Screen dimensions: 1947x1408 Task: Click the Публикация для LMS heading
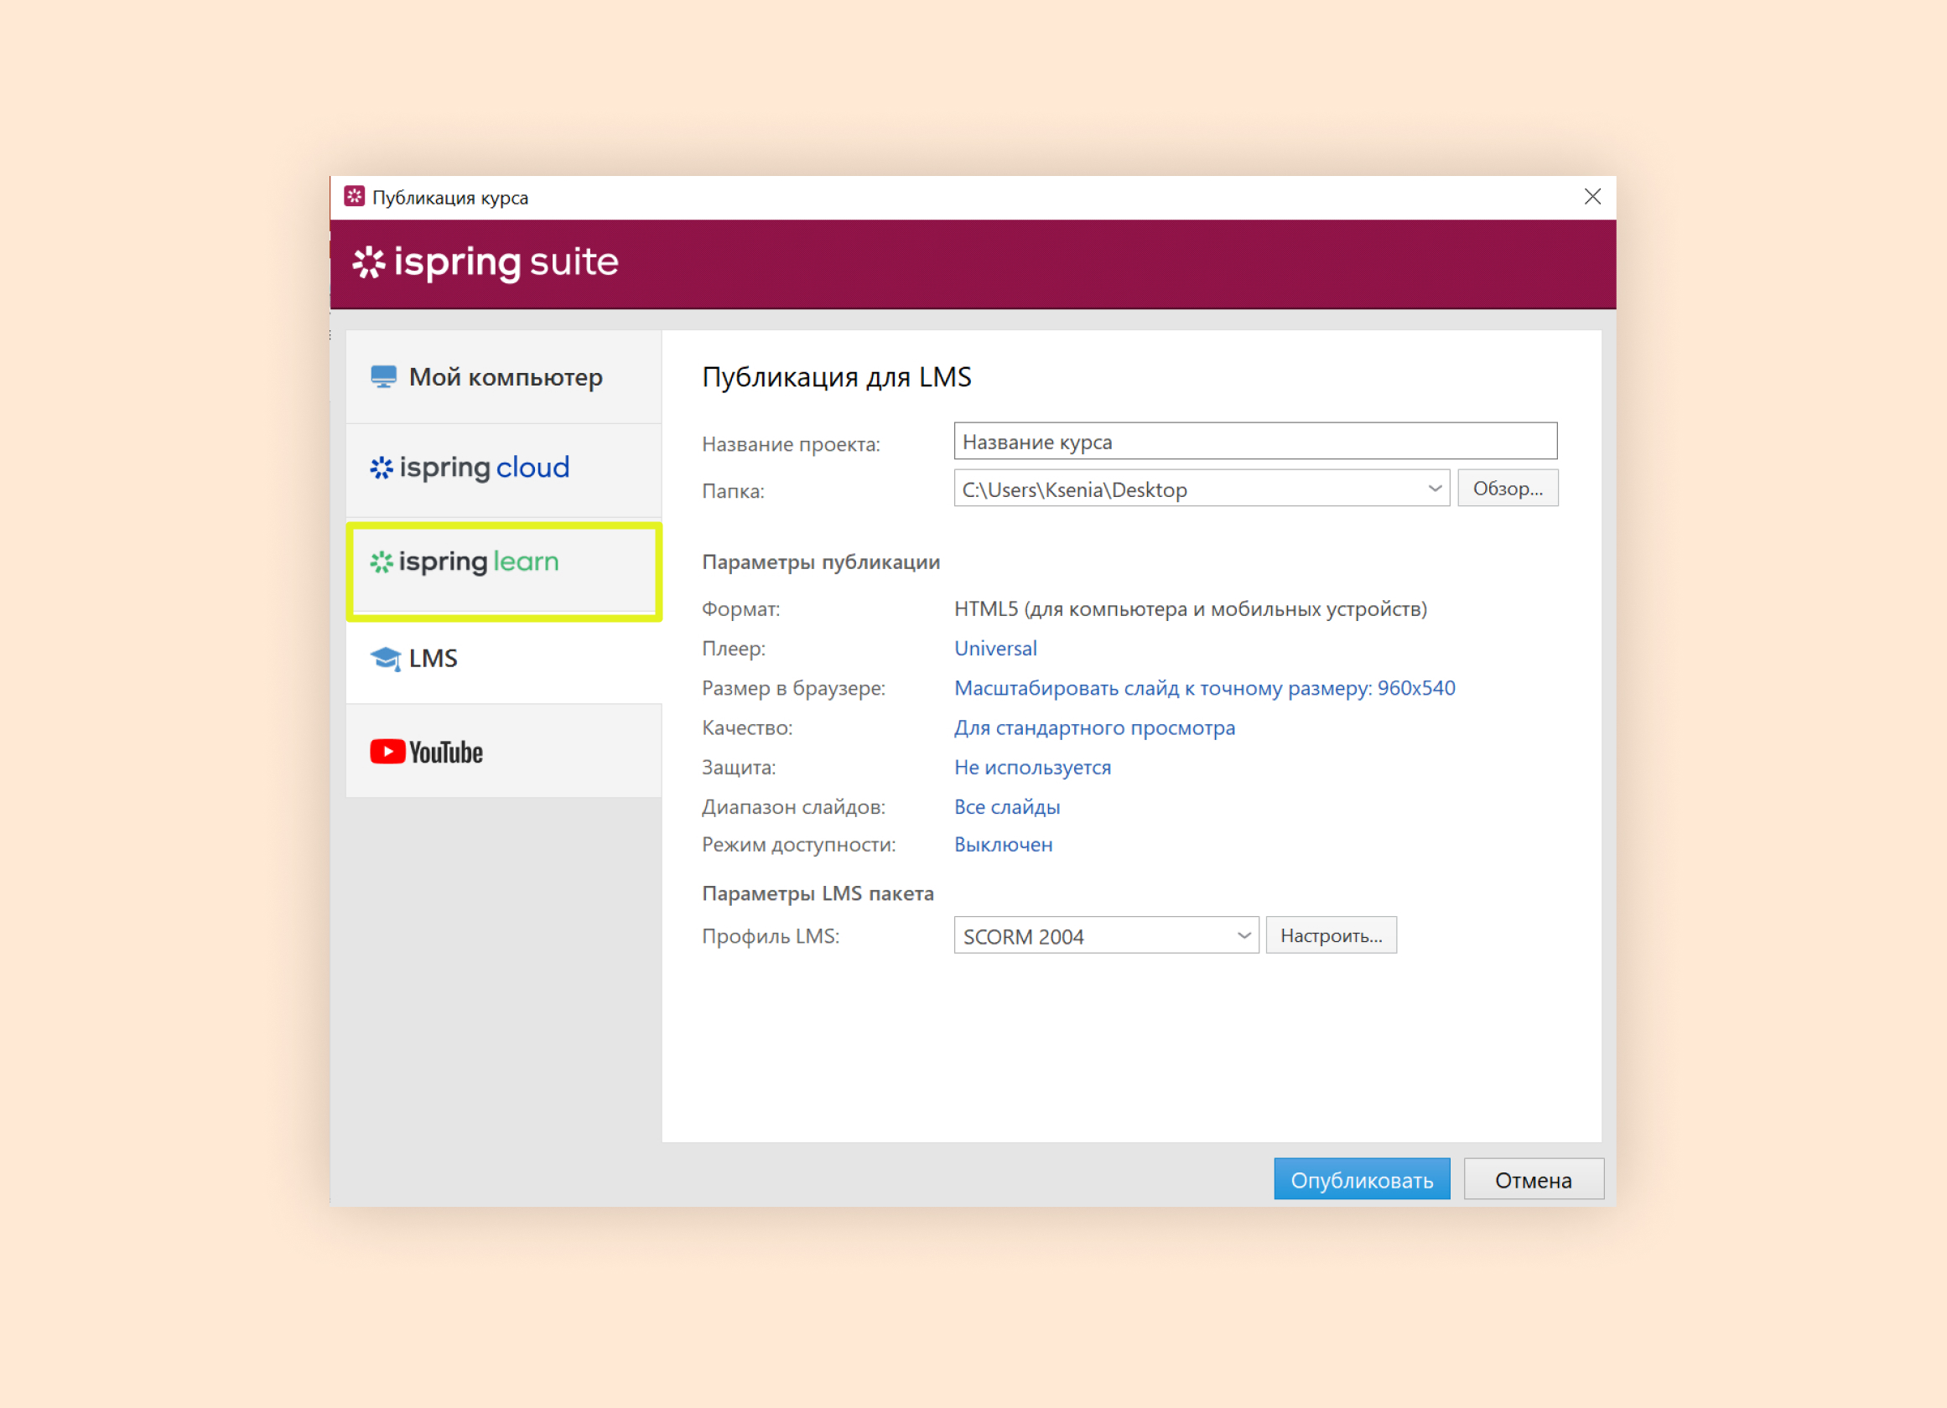pos(836,376)
